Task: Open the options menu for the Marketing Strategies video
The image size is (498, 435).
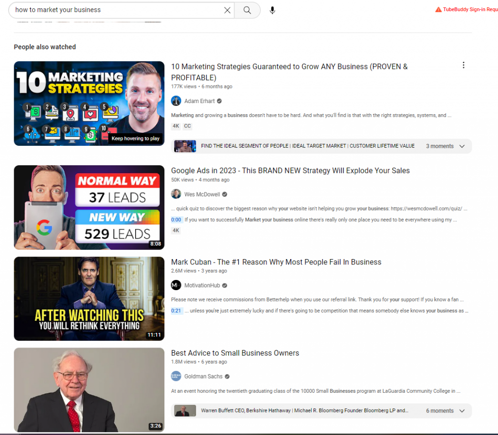Action: click(463, 65)
